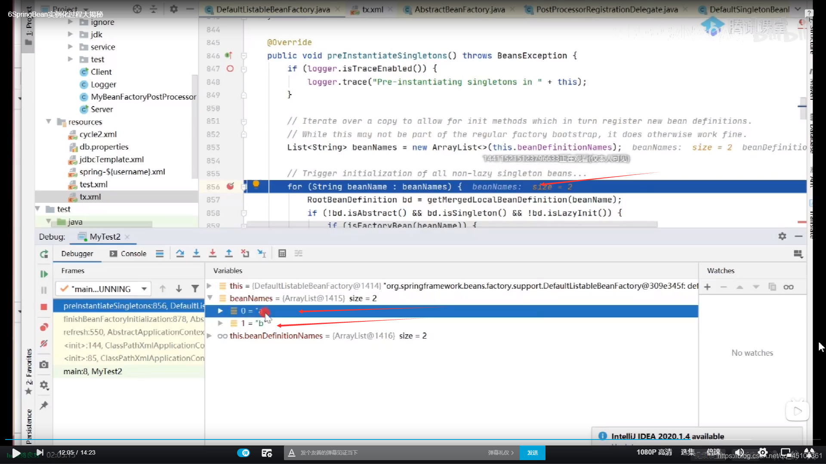Select MyTest2 debug session tab

click(104, 237)
